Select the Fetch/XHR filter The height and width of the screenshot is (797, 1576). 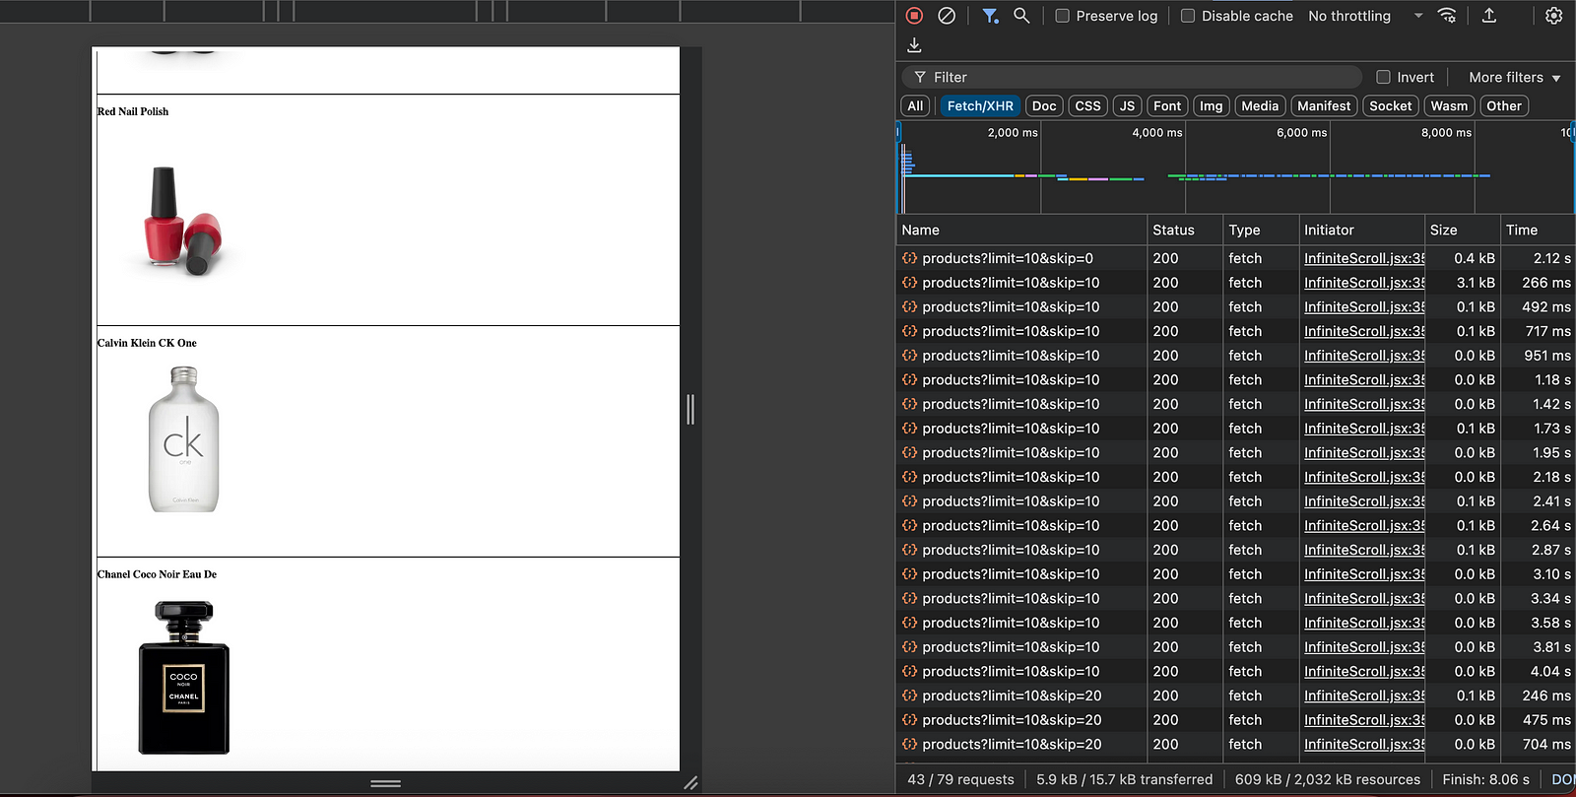click(980, 105)
